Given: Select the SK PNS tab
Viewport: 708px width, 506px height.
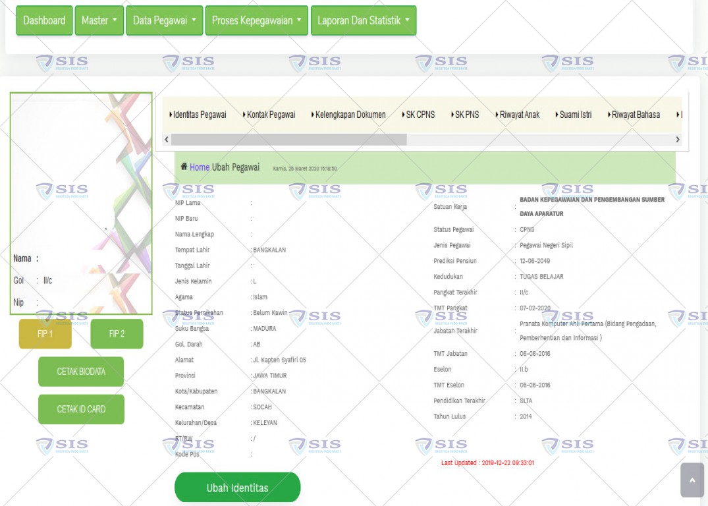Looking at the screenshot, I should coord(465,115).
